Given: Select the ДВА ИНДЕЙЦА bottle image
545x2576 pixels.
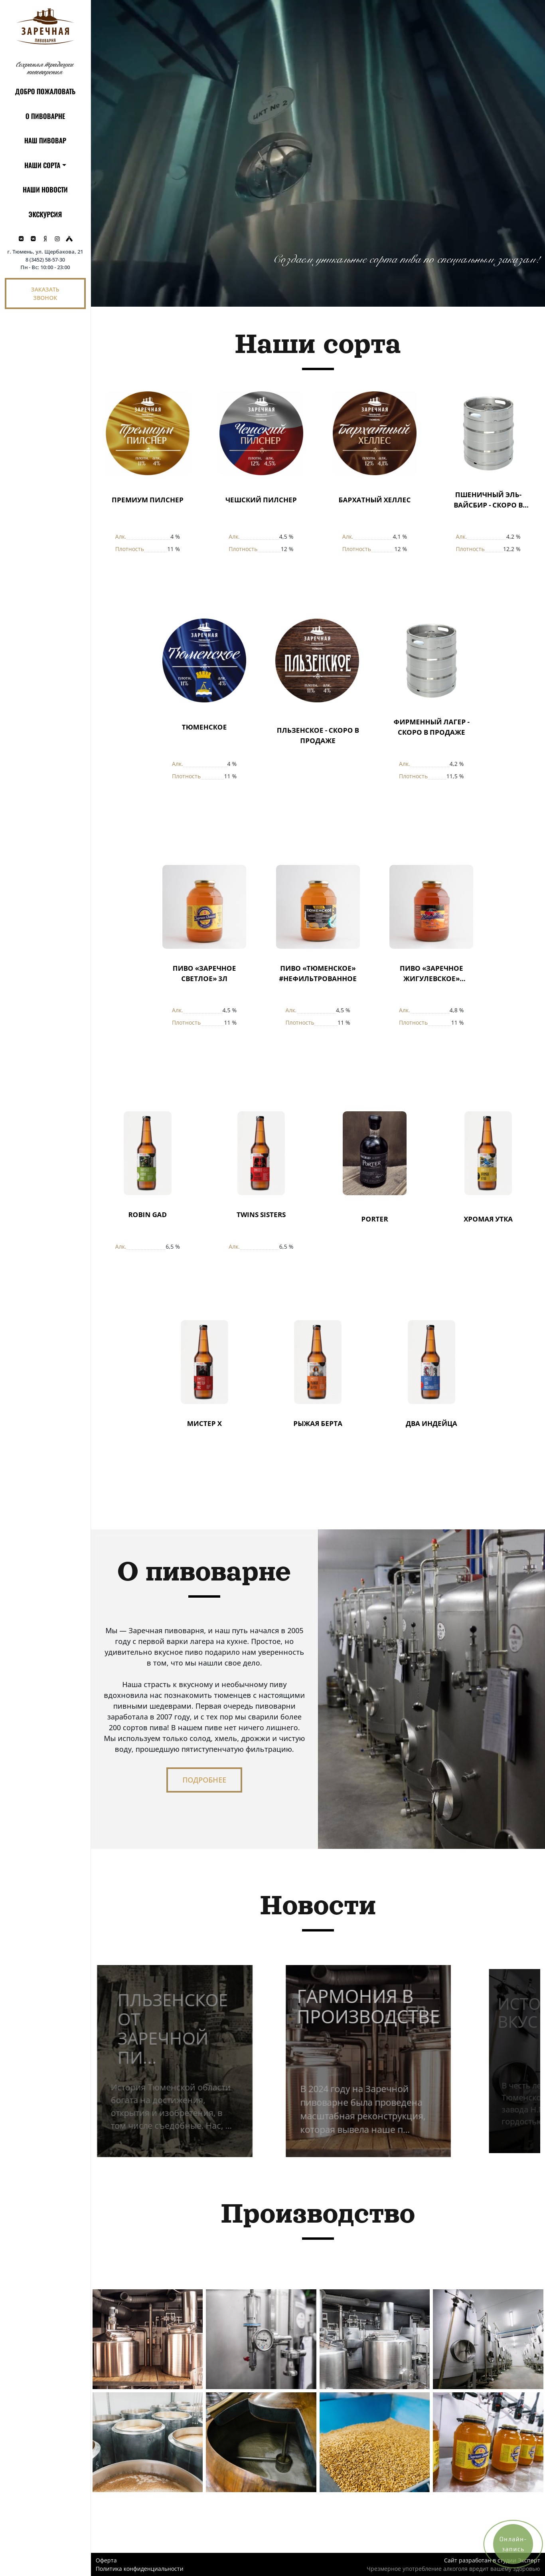Looking at the screenshot, I should click(431, 1362).
